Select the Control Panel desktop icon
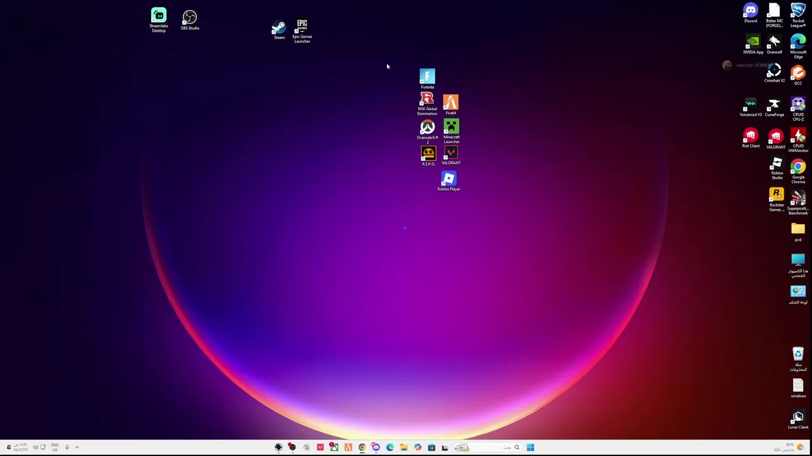This screenshot has height=456, width=812. click(798, 294)
